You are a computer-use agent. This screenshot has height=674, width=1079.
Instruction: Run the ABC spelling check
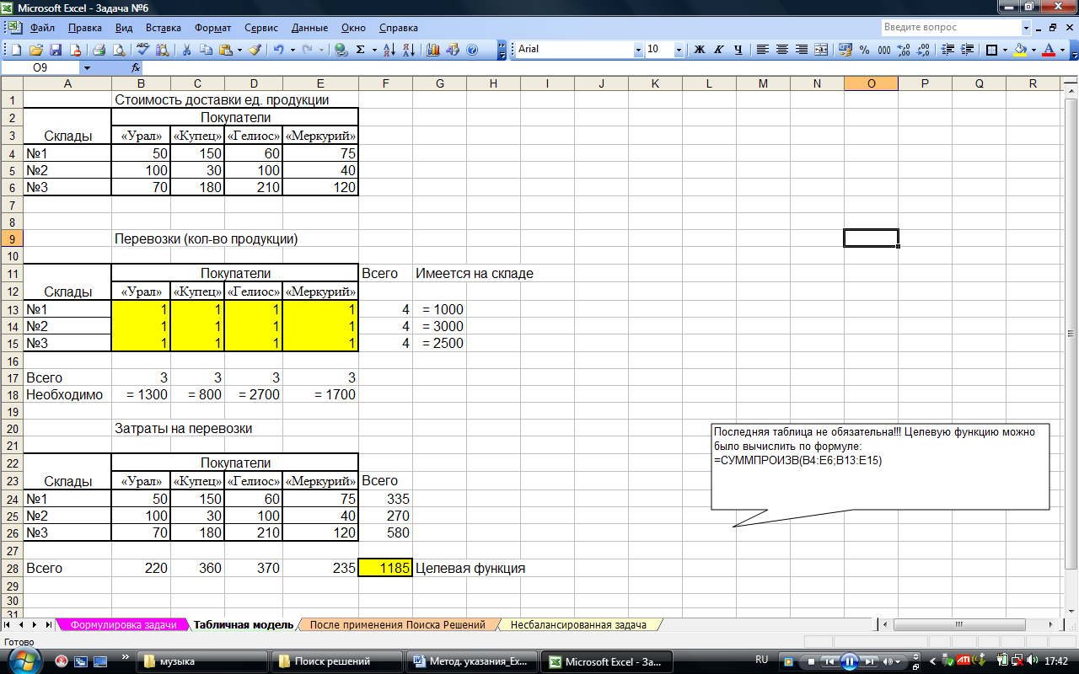point(142,50)
